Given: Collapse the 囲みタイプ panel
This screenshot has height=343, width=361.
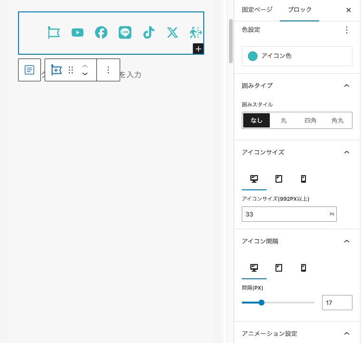Looking at the screenshot, I should (346, 86).
